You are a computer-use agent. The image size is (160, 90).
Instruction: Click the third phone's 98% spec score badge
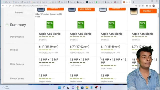pos(112,25)
